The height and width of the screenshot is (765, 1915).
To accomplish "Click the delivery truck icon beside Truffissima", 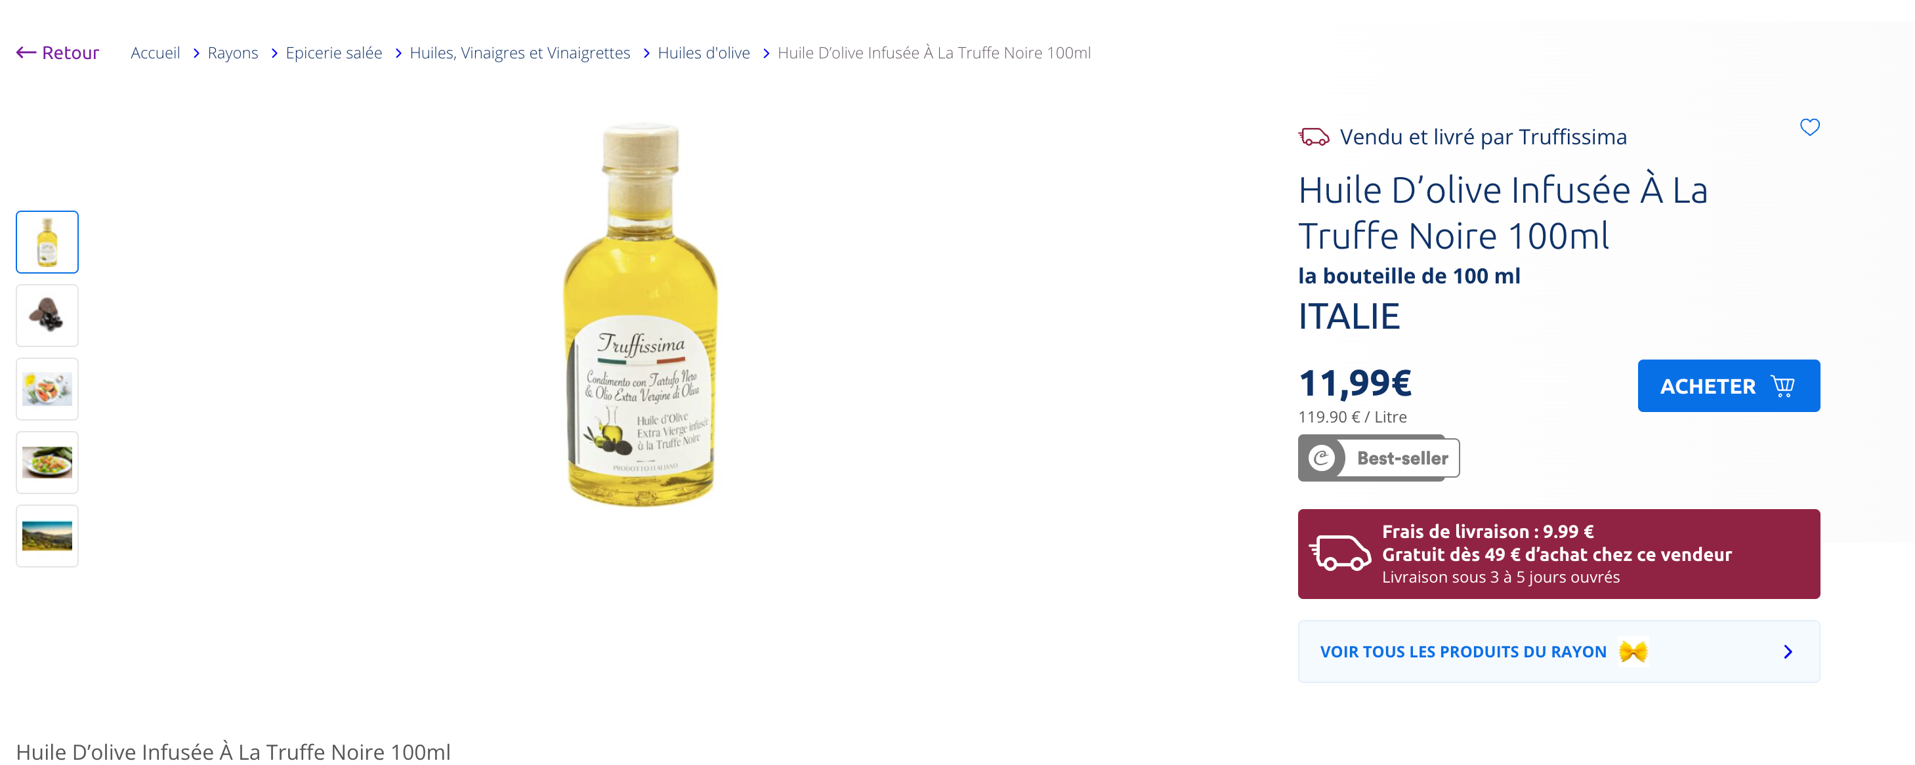I will pos(1314,136).
